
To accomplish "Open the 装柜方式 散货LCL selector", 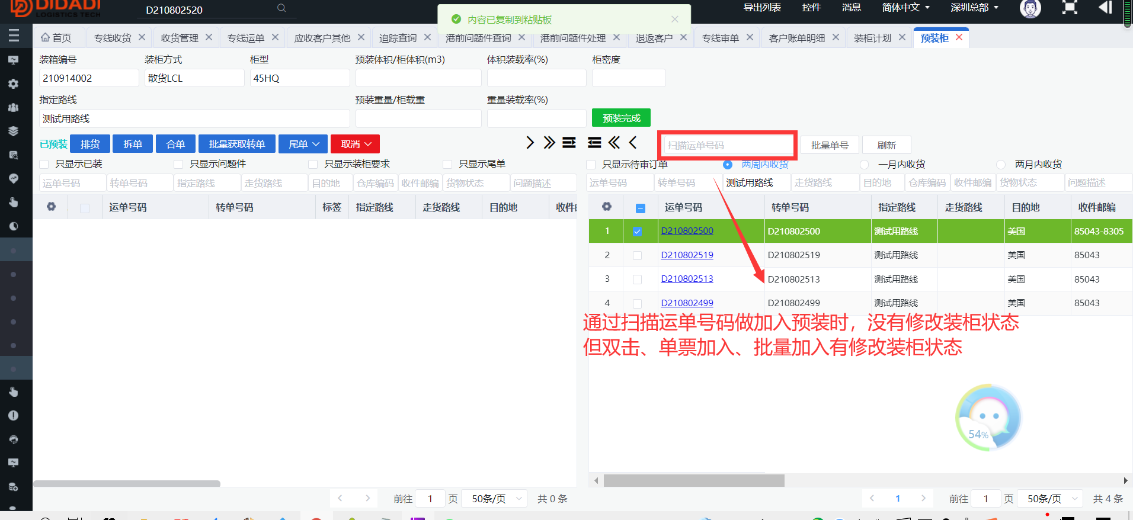I will [194, 78].
